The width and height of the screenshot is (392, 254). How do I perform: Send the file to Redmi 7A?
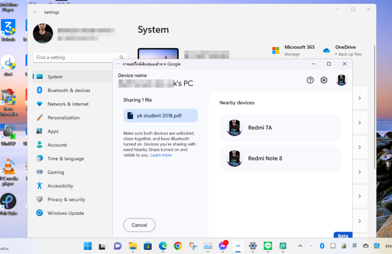[280, 128]
